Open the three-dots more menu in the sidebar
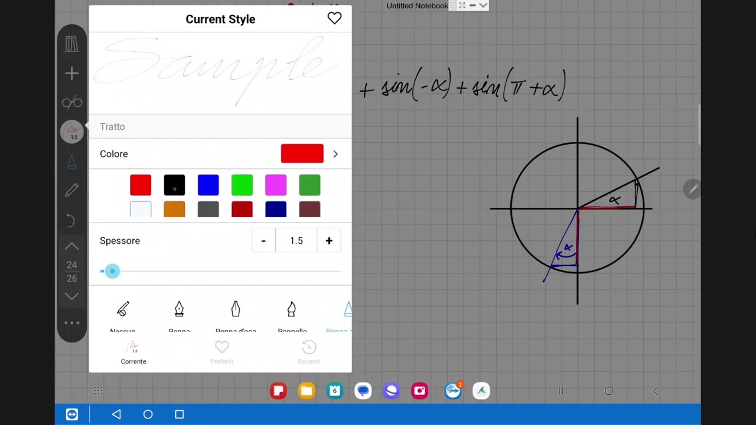Screen dimensions: 756x425 coord(71,323)
